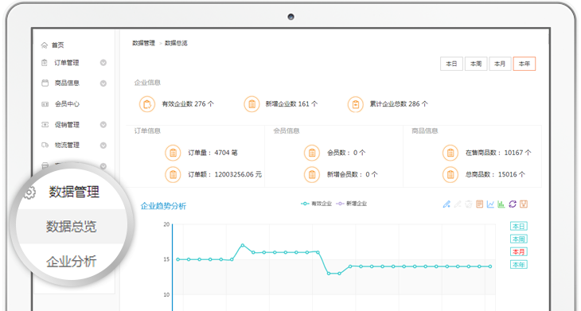Click 数据总览 in the breadcrumb
This screenshot has height=311, width=581.
[176, 43]
